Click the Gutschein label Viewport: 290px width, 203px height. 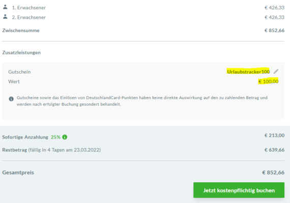coord(19,72)
